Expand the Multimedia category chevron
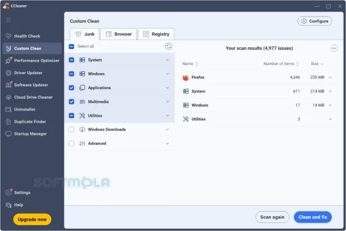Viewport: 346px width, 231px height. (167, 102)
